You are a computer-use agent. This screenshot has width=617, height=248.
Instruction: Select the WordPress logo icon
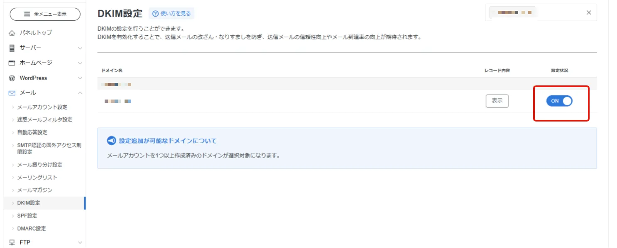11,78
